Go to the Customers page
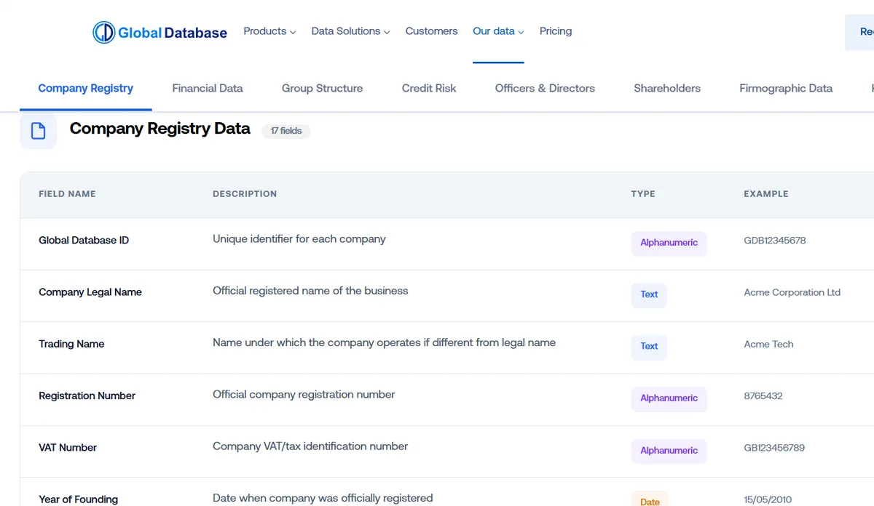874x506 pixels. [431, 31]
